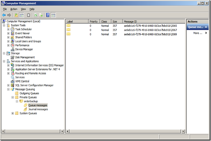Expand the System Queues node
The width and height of the screenshot is (211, 141).
13,113
